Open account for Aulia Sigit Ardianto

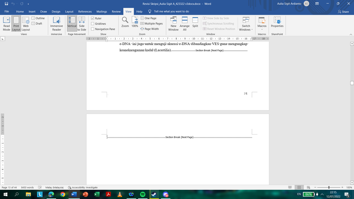point(293,4)
